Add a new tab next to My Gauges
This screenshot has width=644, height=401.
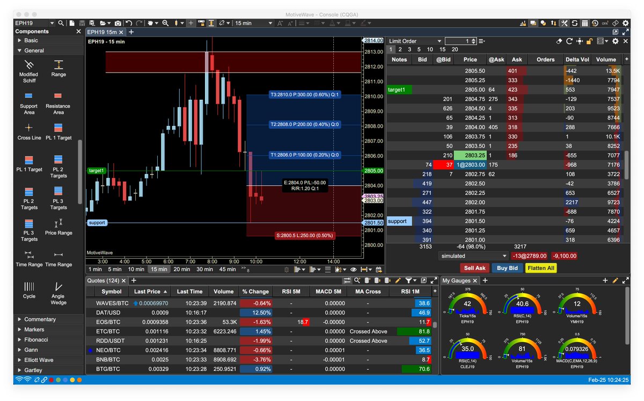pyautogui.click(x=485, y=280)
